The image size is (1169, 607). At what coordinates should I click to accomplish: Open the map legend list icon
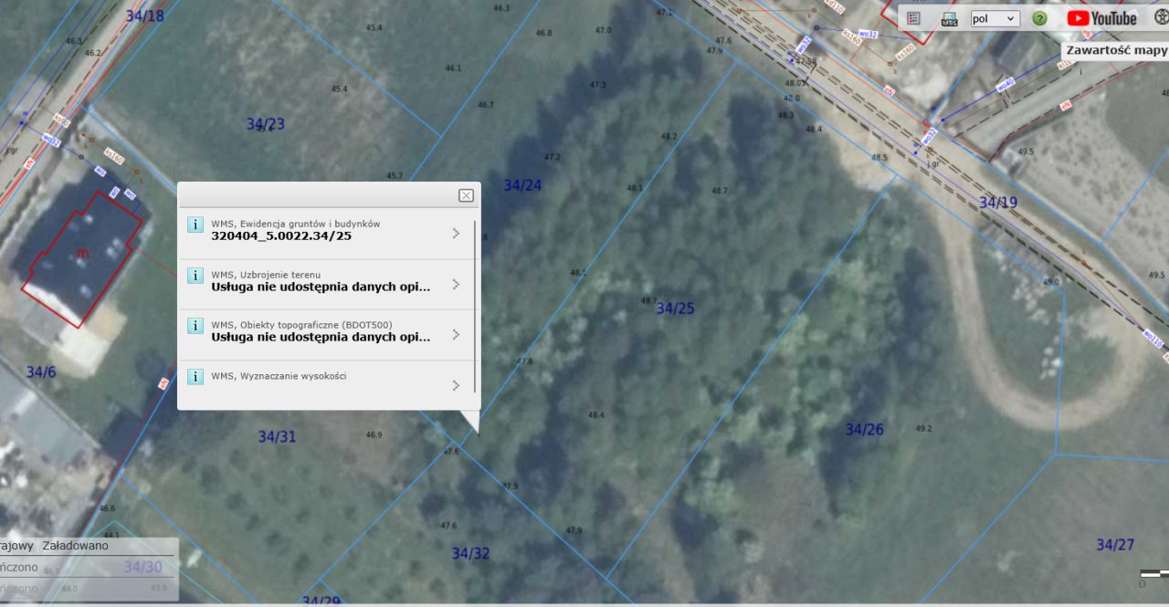(x=913, y=18)
